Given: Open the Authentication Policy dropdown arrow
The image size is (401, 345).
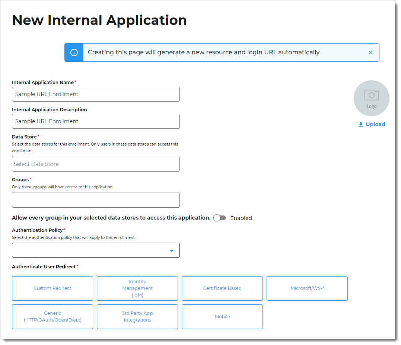Looking at the screenshot, I should tap(172, 250).
